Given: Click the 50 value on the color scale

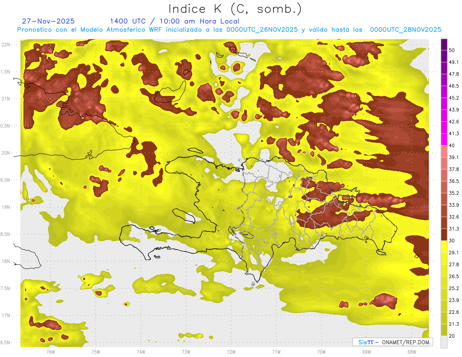Looking at the screenshot, I should click(452, 50).
